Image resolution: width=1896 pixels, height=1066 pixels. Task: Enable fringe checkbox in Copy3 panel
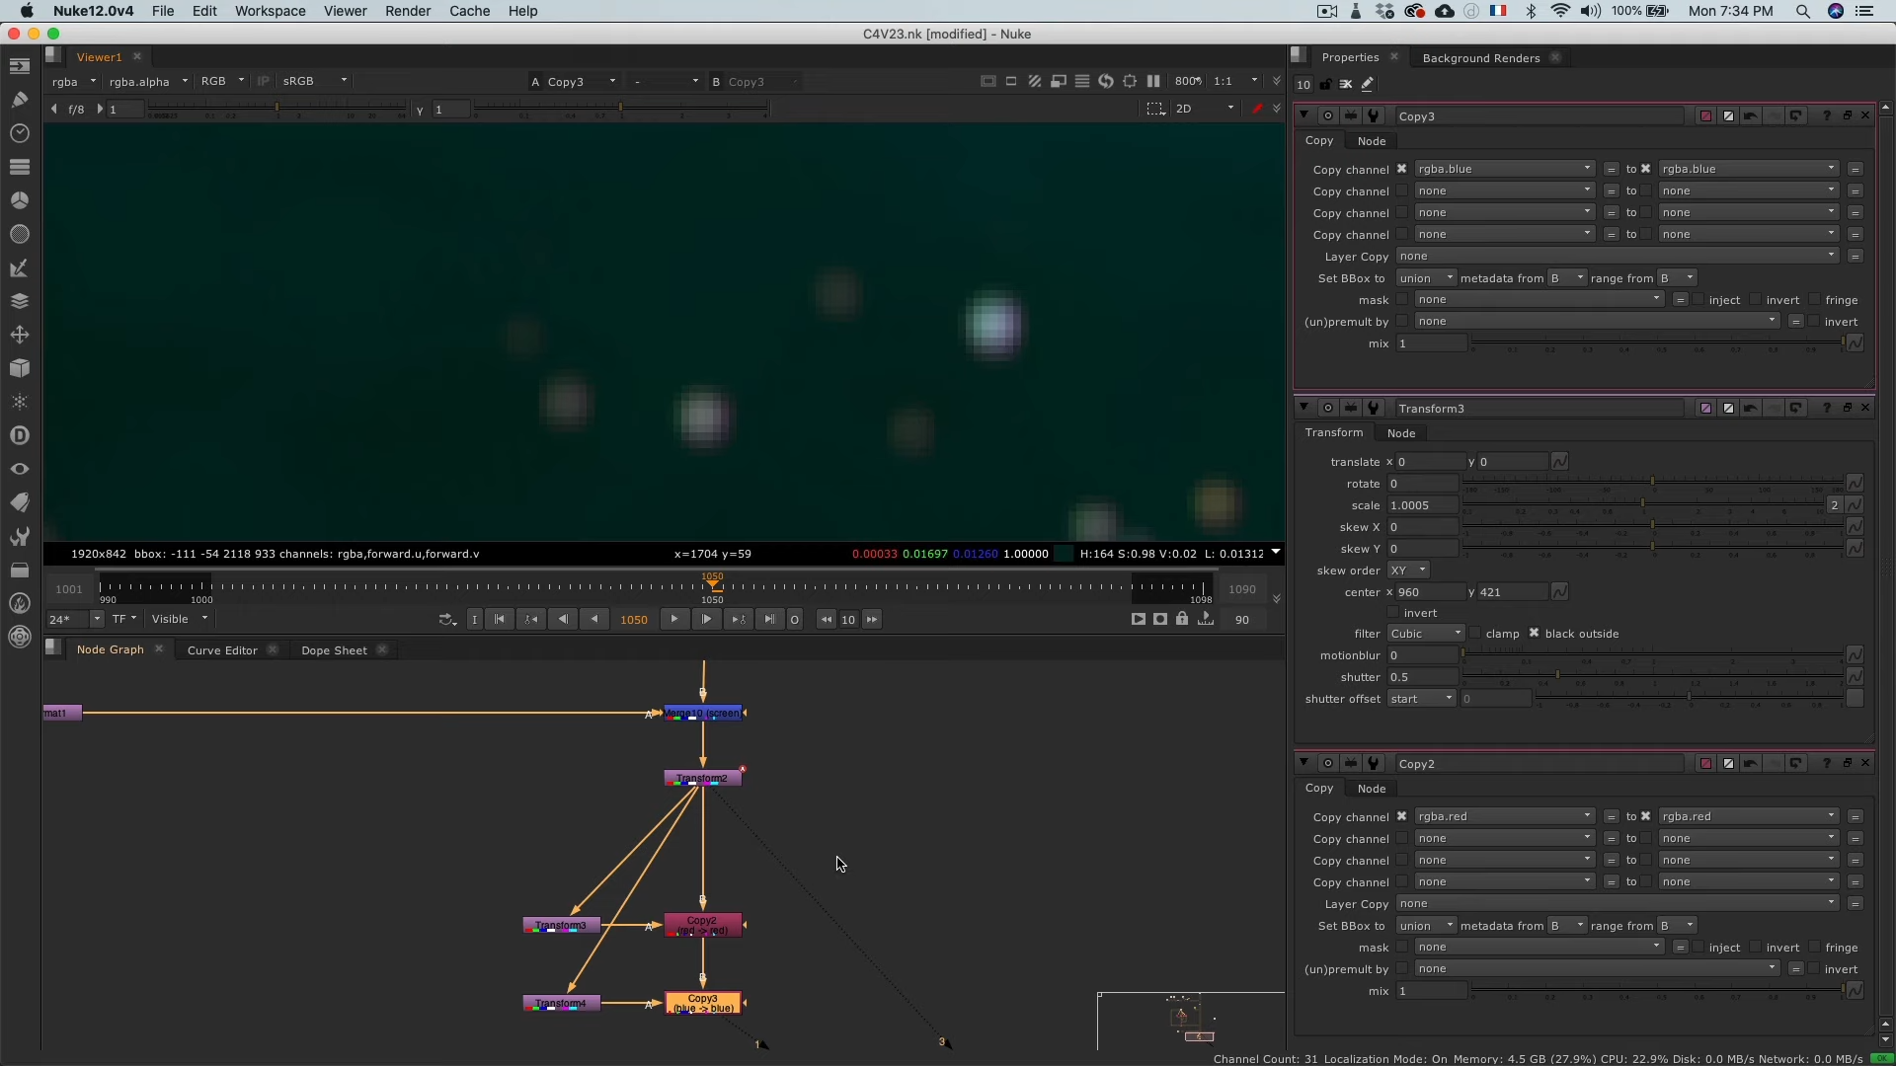click(1815, 300)
